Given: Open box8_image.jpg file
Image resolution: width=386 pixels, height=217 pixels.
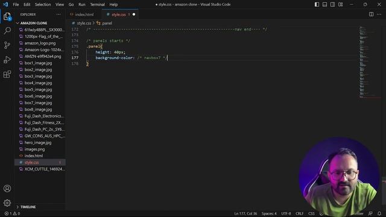Looking at the screenshot, I should 38,110.
